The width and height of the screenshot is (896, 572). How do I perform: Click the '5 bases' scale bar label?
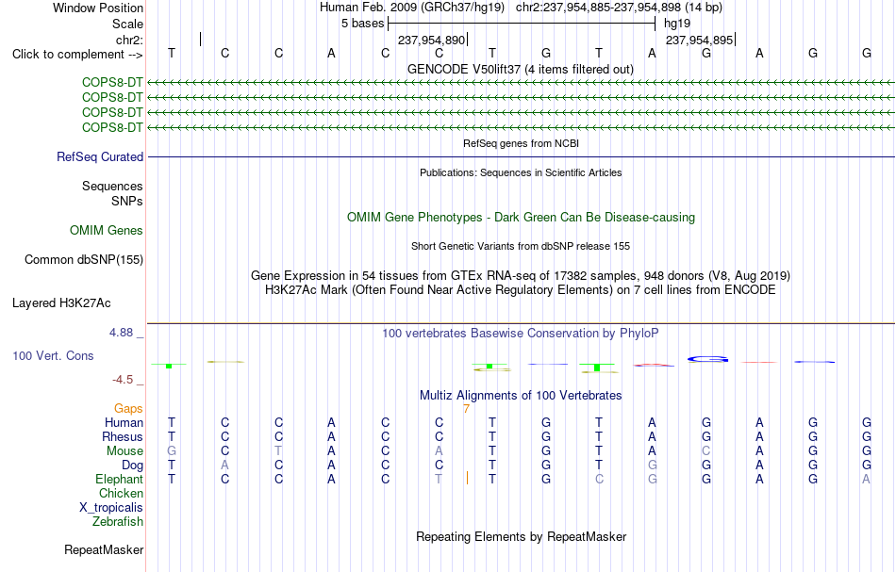[363, 24]
